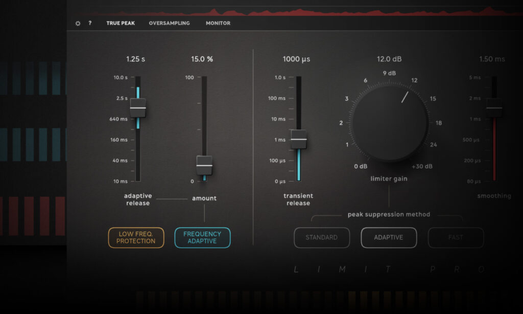Click the 24 mark on limiter gain dial

[433, 145]
